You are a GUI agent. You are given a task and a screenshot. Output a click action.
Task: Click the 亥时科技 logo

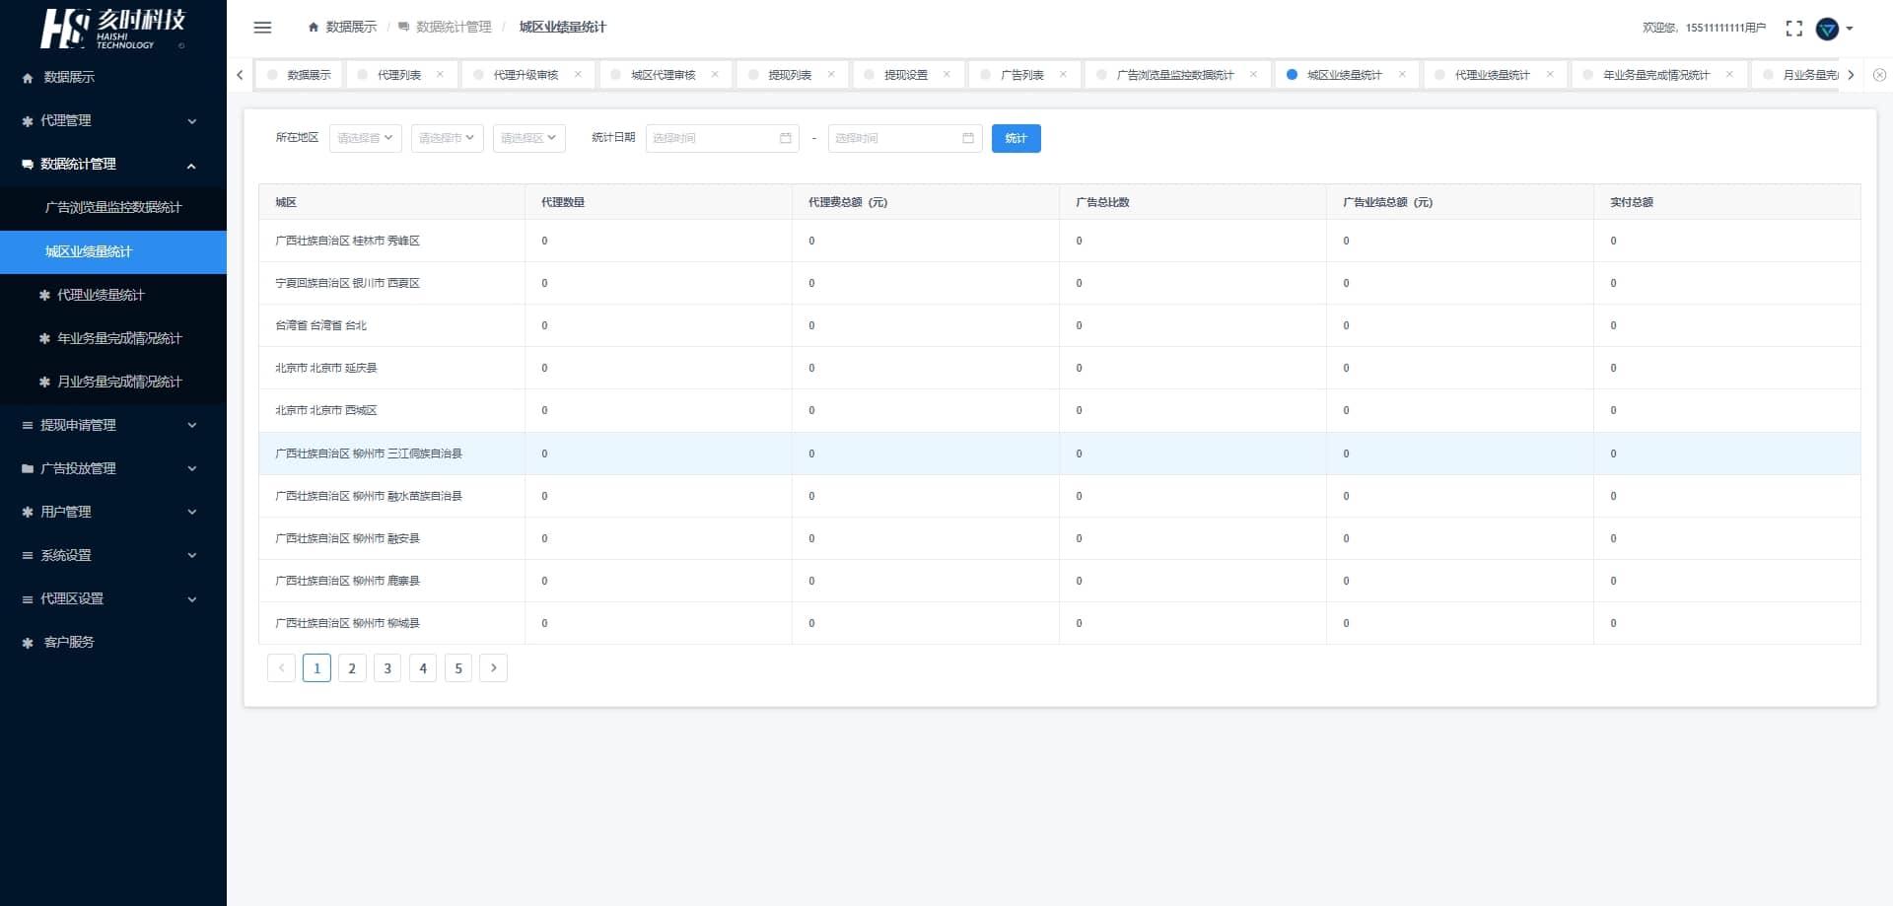click(x=112, y=29)
